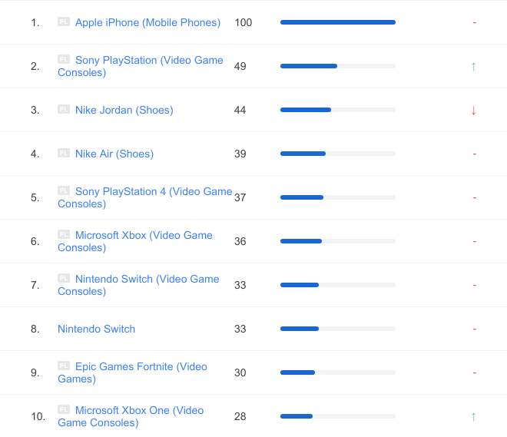
Task: Open the Nike Air (Shoes) link
Action: [x=114, y=154]
